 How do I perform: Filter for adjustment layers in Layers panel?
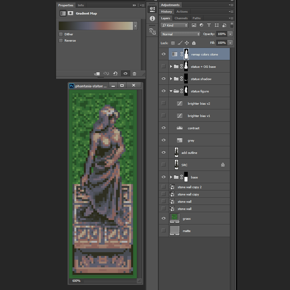(x=201, y=25)
